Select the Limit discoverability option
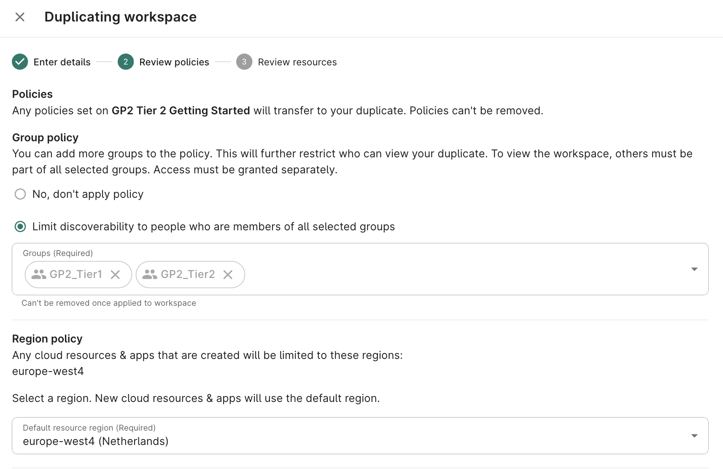723x469 pixels. pos(20,226)
